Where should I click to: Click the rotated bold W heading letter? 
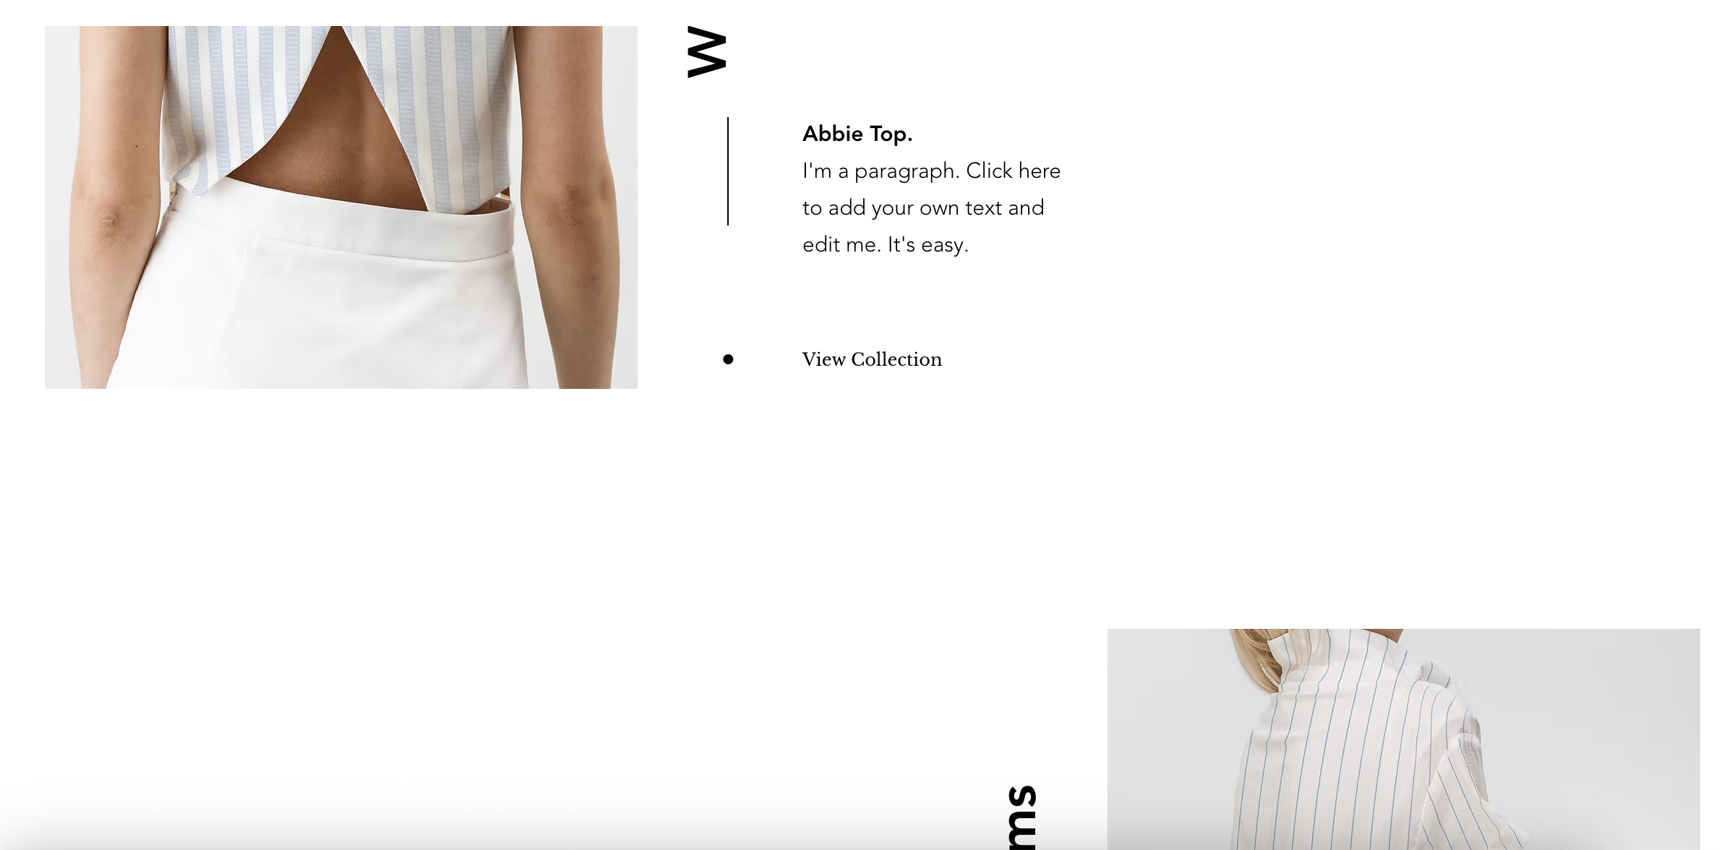pyautogui.click(x=706, y=52)
